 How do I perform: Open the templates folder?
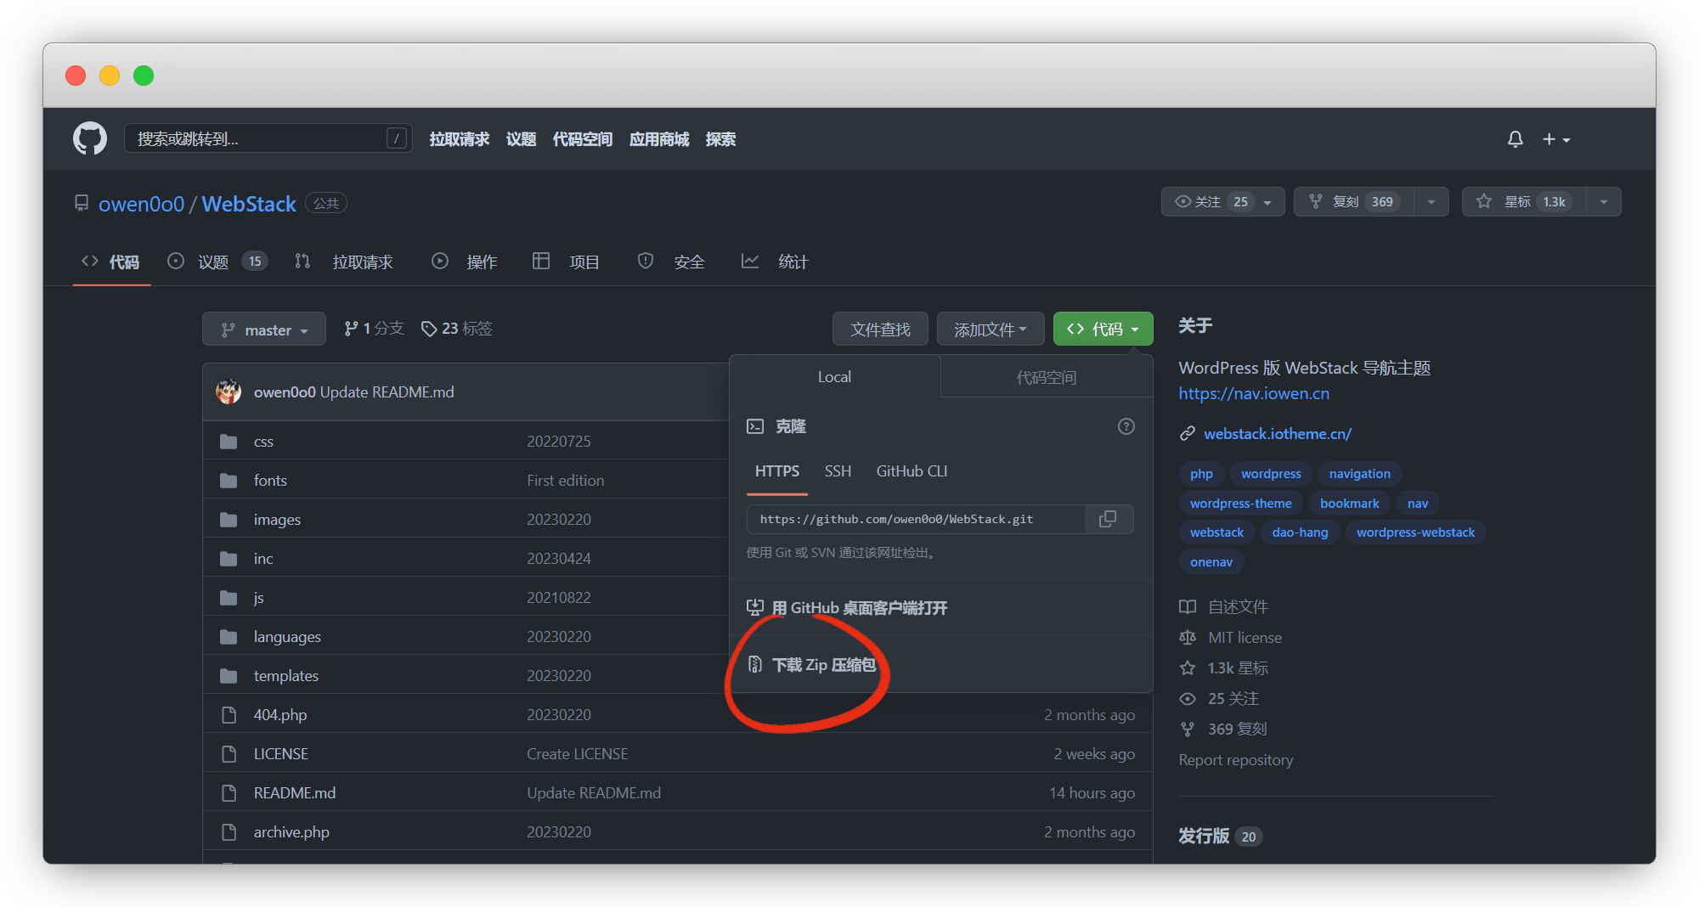pyautogui.click(x=285, y=676)
